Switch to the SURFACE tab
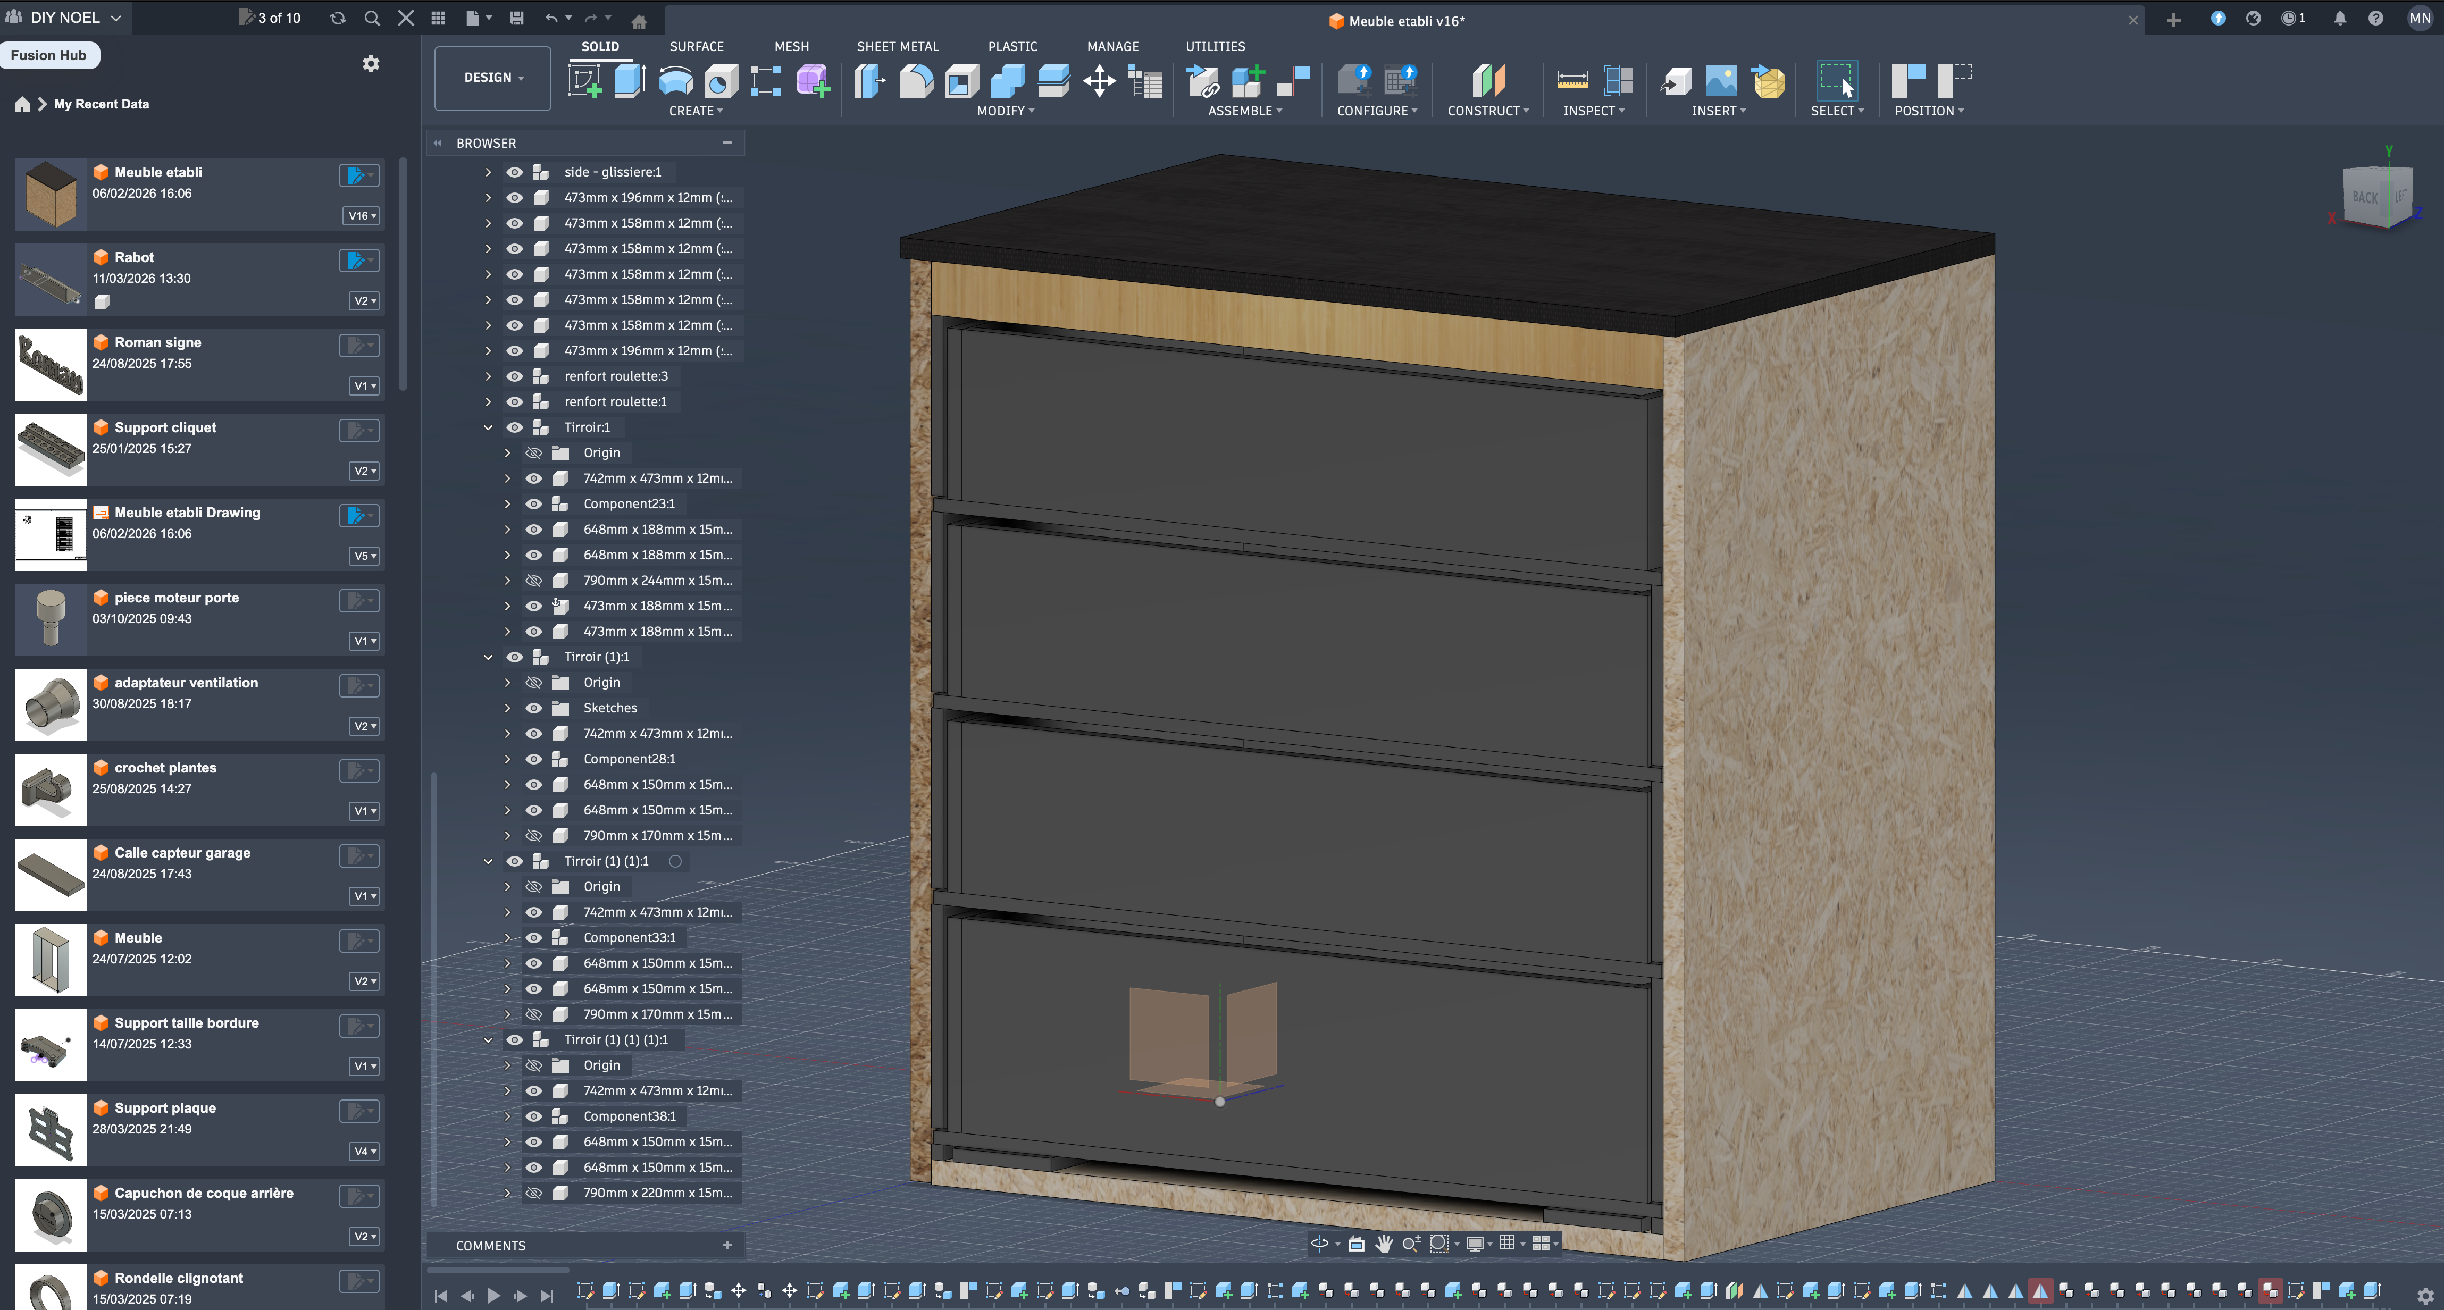2444x1310 pixels. [696, 46]
